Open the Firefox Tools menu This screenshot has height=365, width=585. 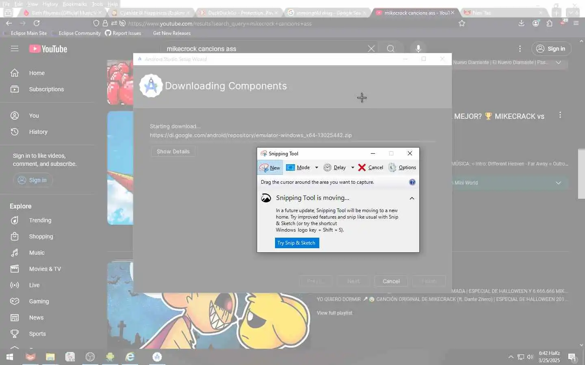pos(97,4)
